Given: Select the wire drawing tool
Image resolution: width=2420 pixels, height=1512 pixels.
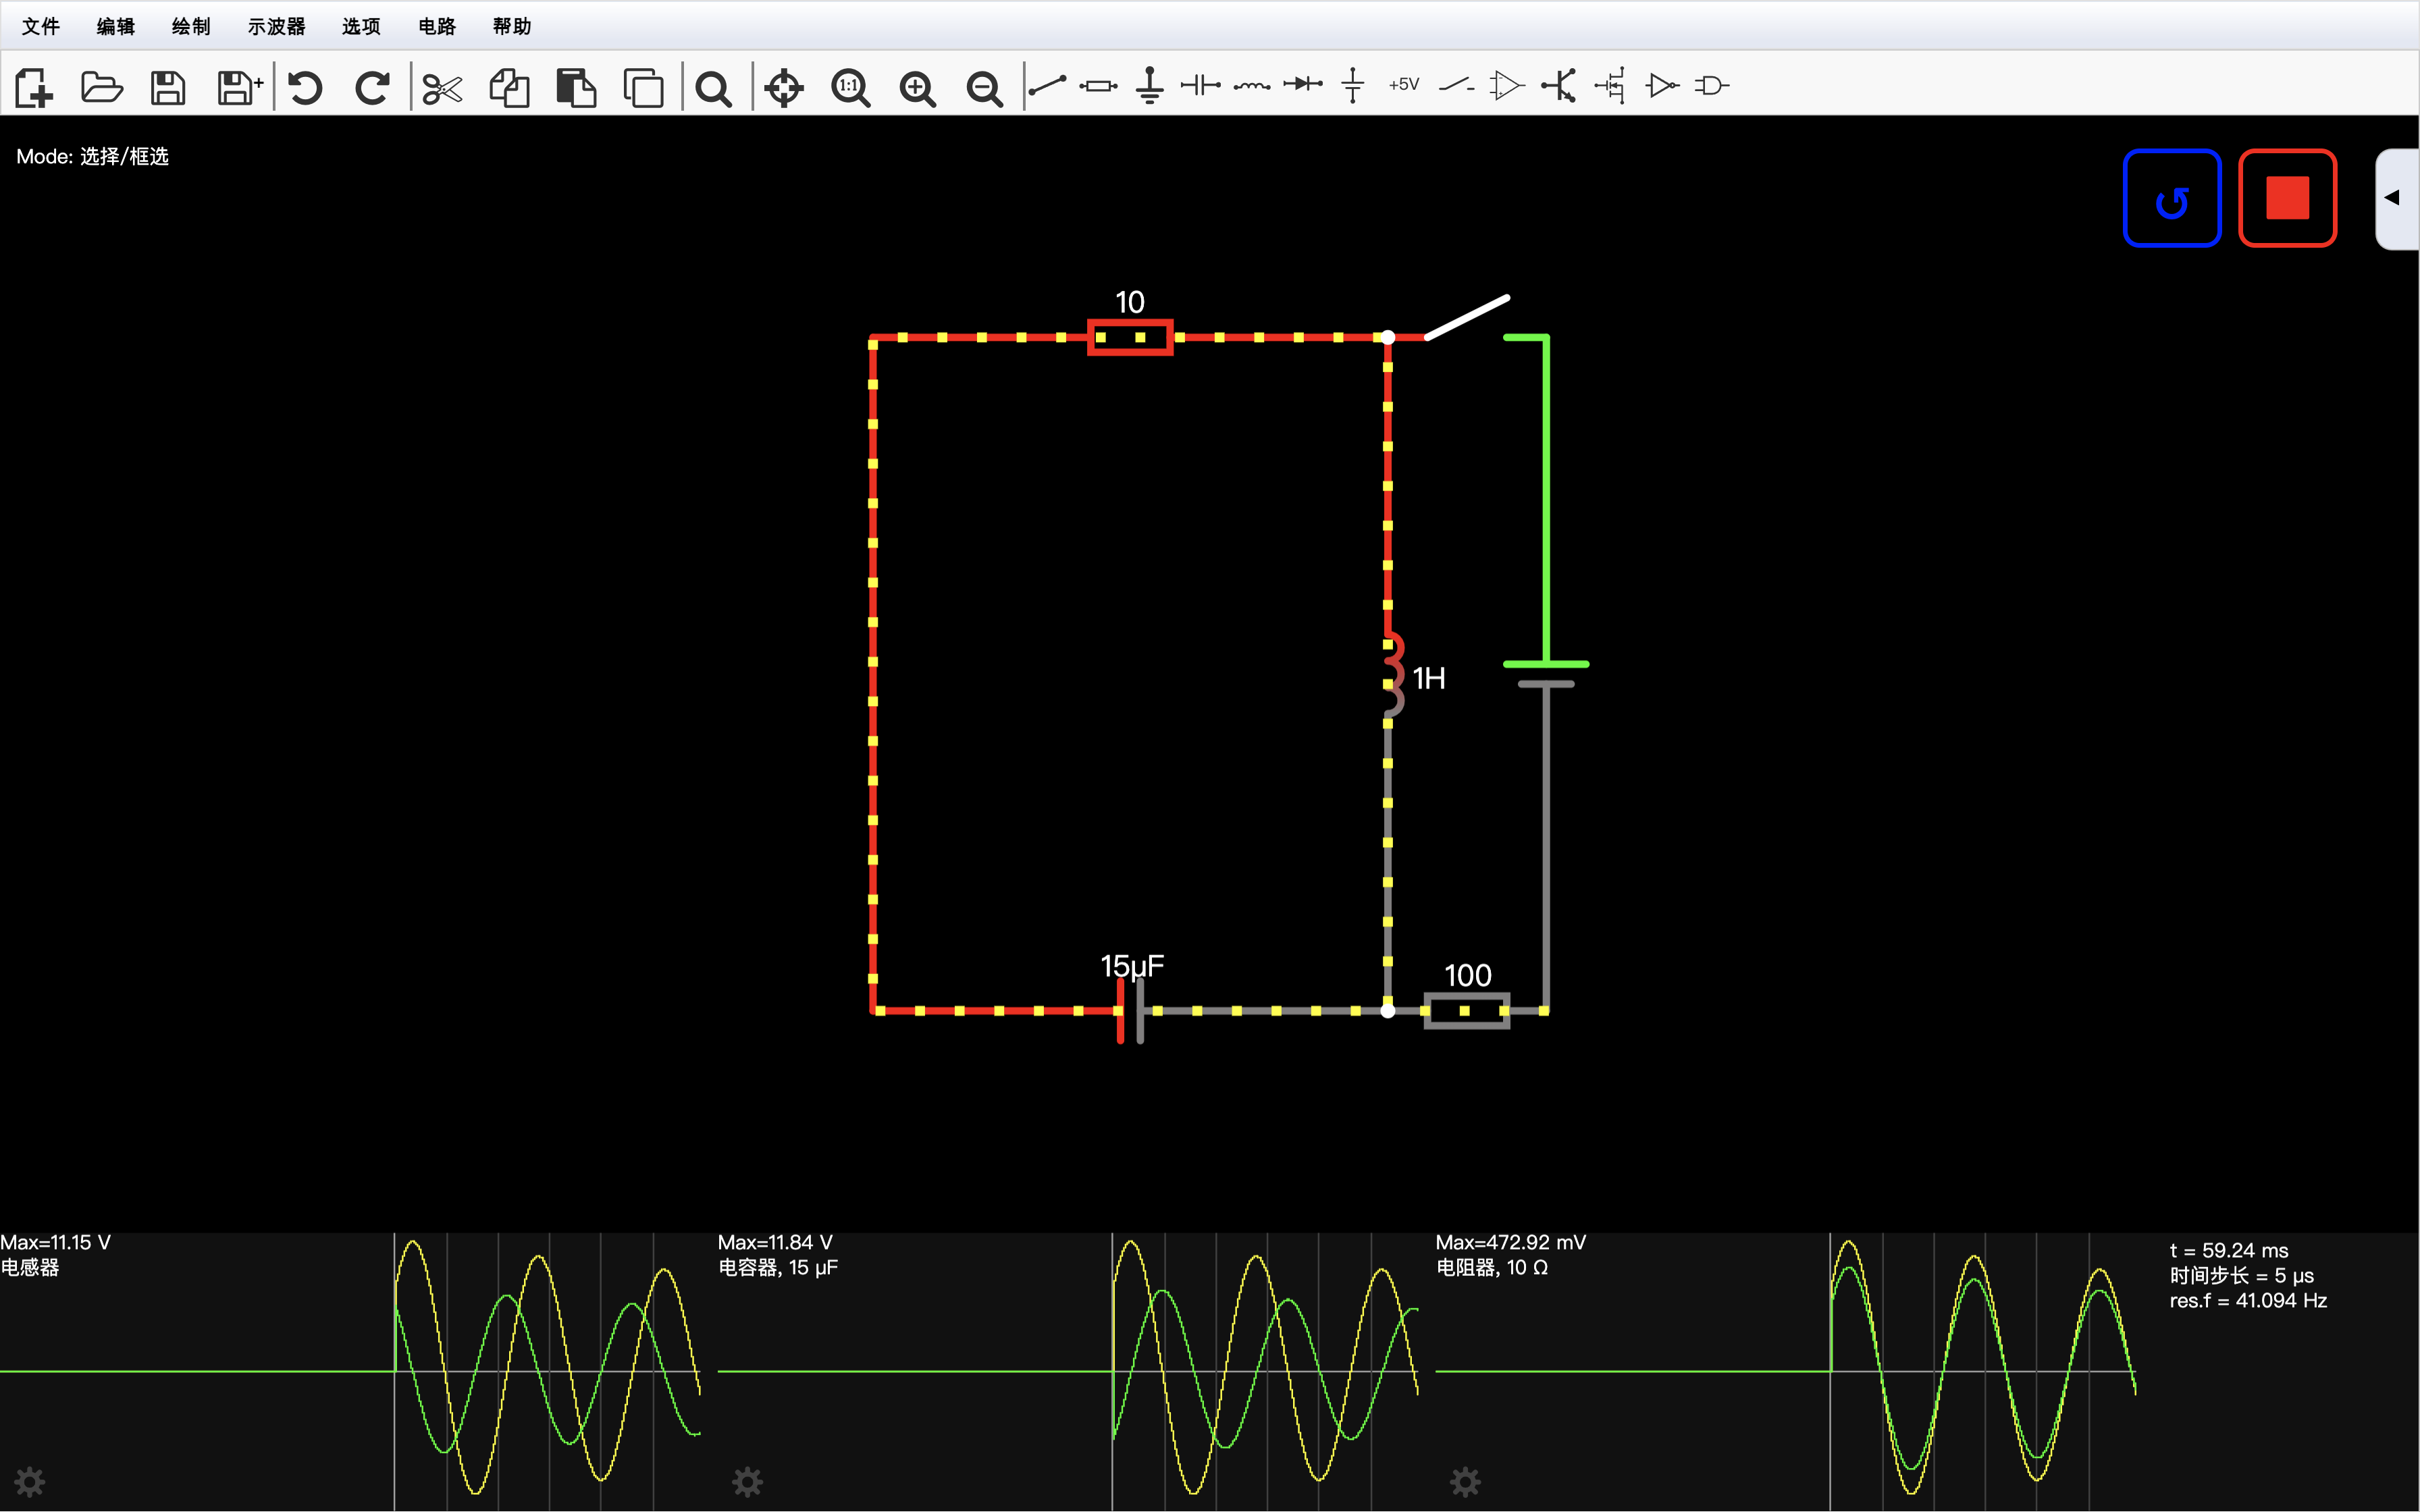Looking at the screenshot, I should point(1047,86).
